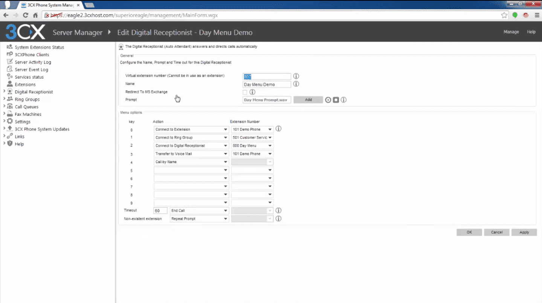Open Non-existent extension Repeat Prompt dropdown

[199, 219]
